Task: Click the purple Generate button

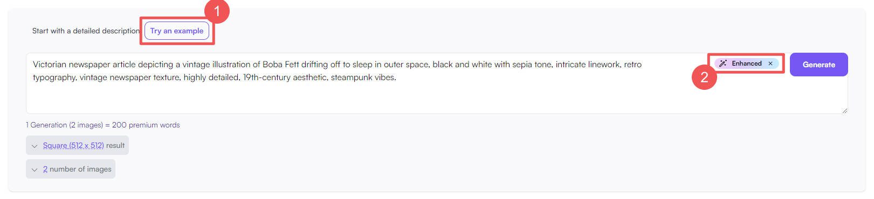Action: [x=818, y=65]
